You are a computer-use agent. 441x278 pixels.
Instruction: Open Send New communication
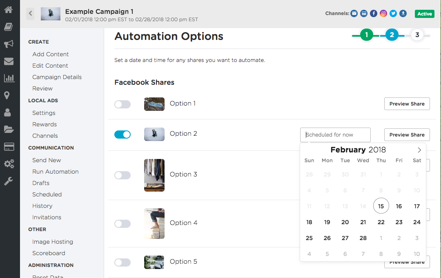click(x=47, y=160)
